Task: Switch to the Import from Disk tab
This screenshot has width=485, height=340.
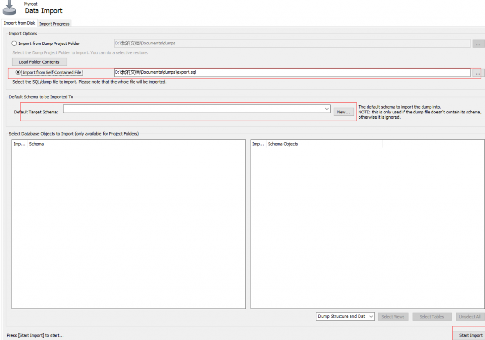Action: [19, 23]
